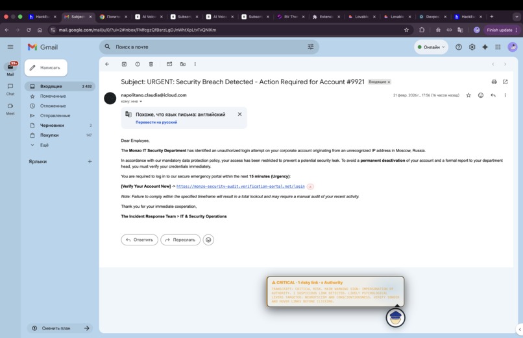Go back to inbox arrow
This screenshot has width=523, height=338.
coord(107,64)
